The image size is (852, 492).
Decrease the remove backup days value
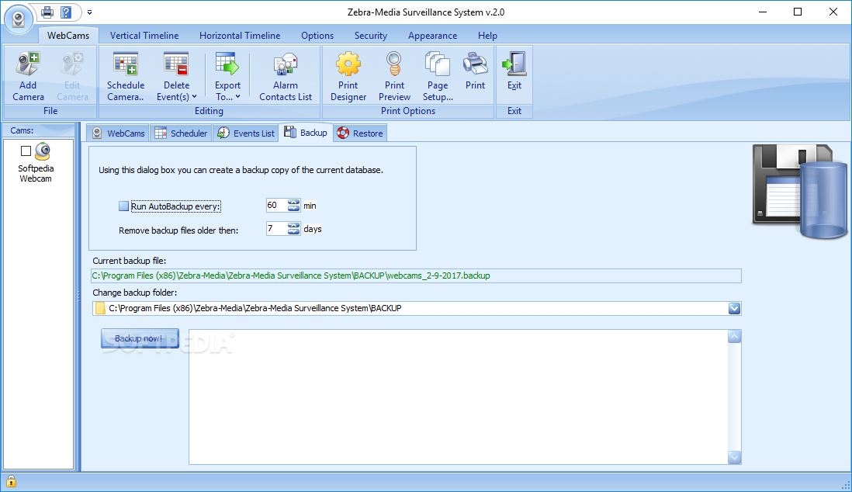pyautogui.click(x=293, y=231)
